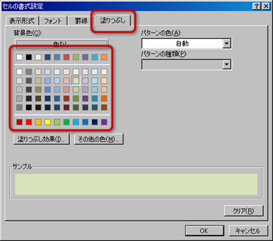Open その他の色 more colors dialog

coord(99,139)
